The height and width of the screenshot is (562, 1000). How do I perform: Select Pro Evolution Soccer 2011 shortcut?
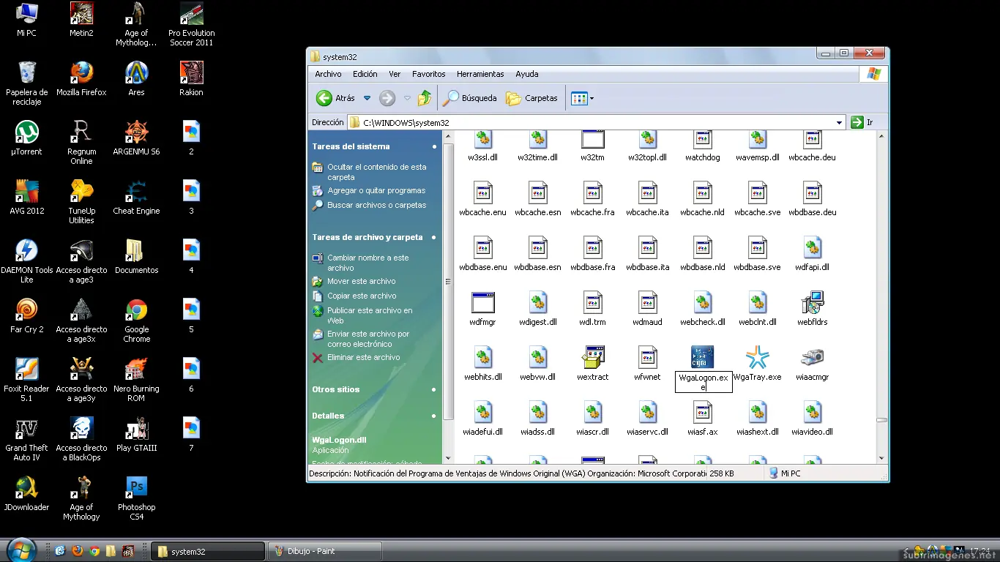191,25
